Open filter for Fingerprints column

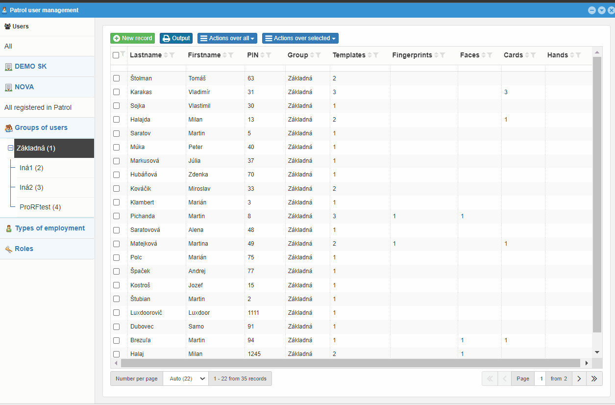pyautogui.click(x=443, y=55)
